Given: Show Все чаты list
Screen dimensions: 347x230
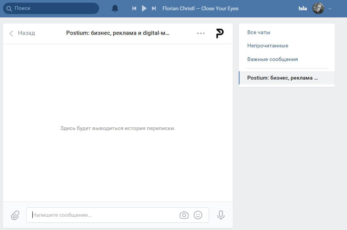Looking at the screenshot, I should click(x=259, y=33).
